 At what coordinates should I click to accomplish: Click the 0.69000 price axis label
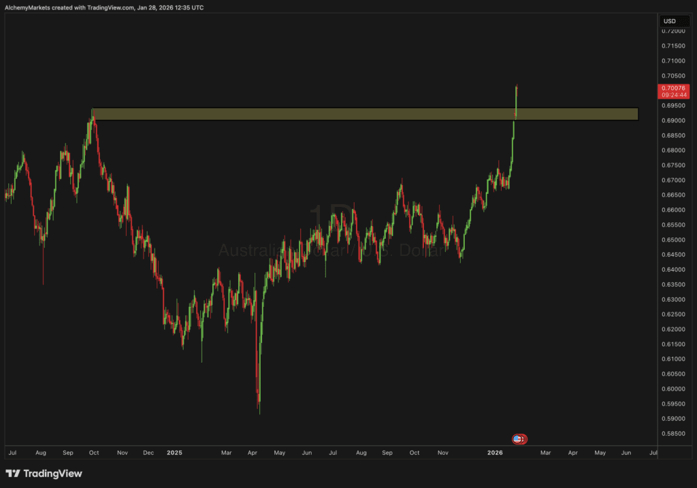coord(673,120)
